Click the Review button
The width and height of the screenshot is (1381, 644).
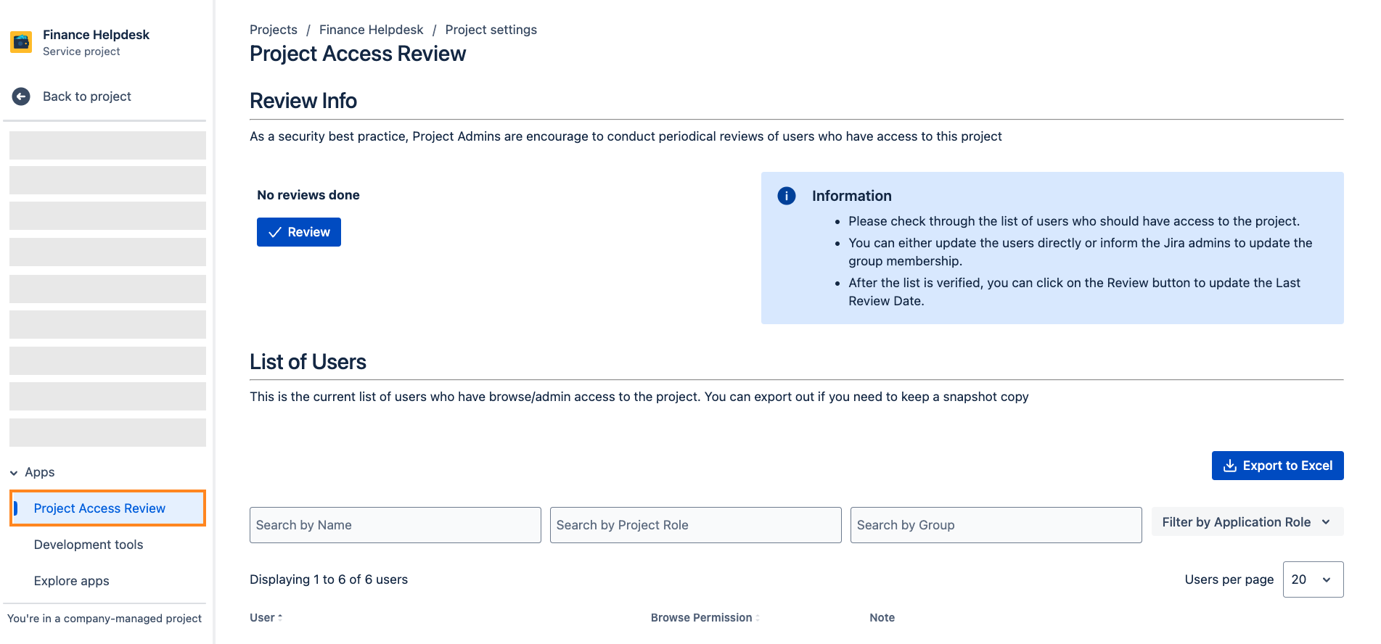coord(298,231)
